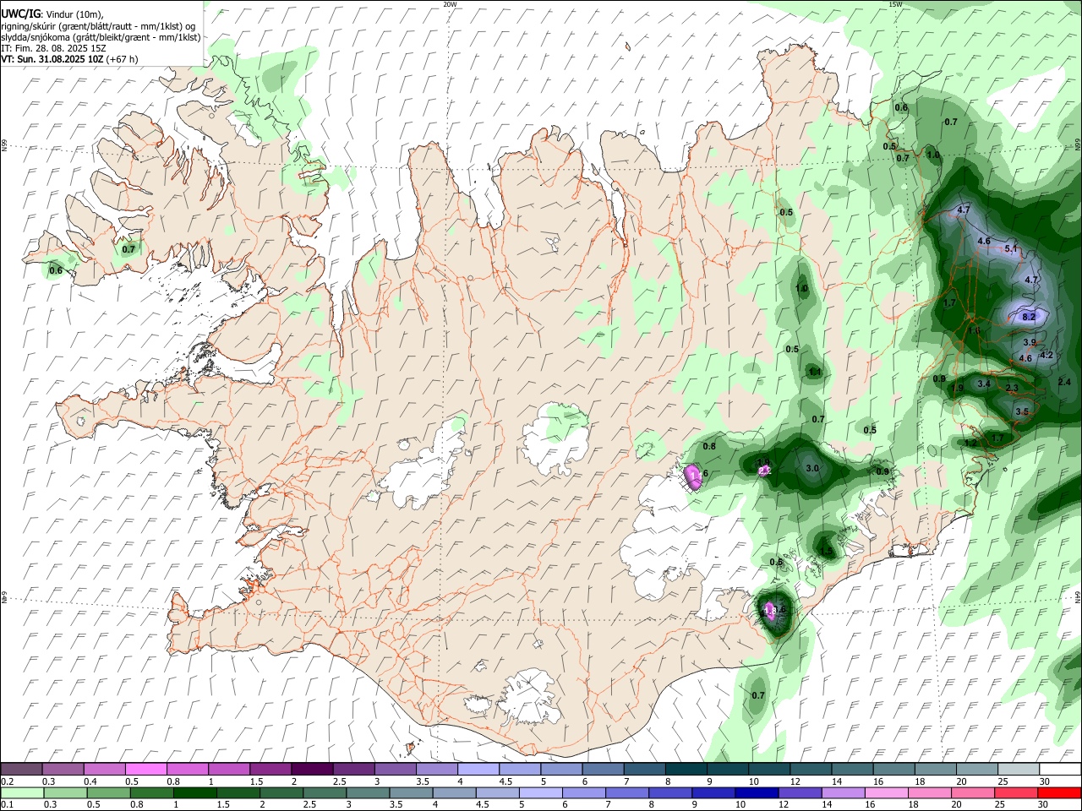Click the 0.8 precipitation value on the map
The image size is (1082, 811).
(709, 446)
